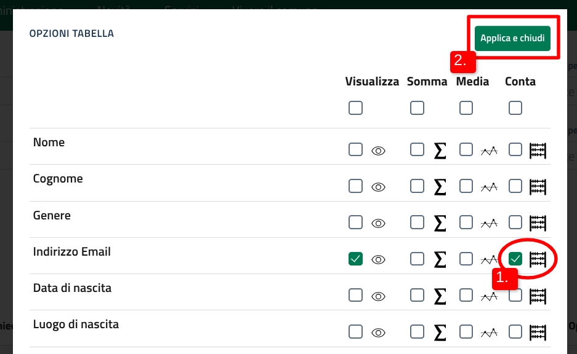
Task: Click the abacus count icon for Nome
Action: 538,150
